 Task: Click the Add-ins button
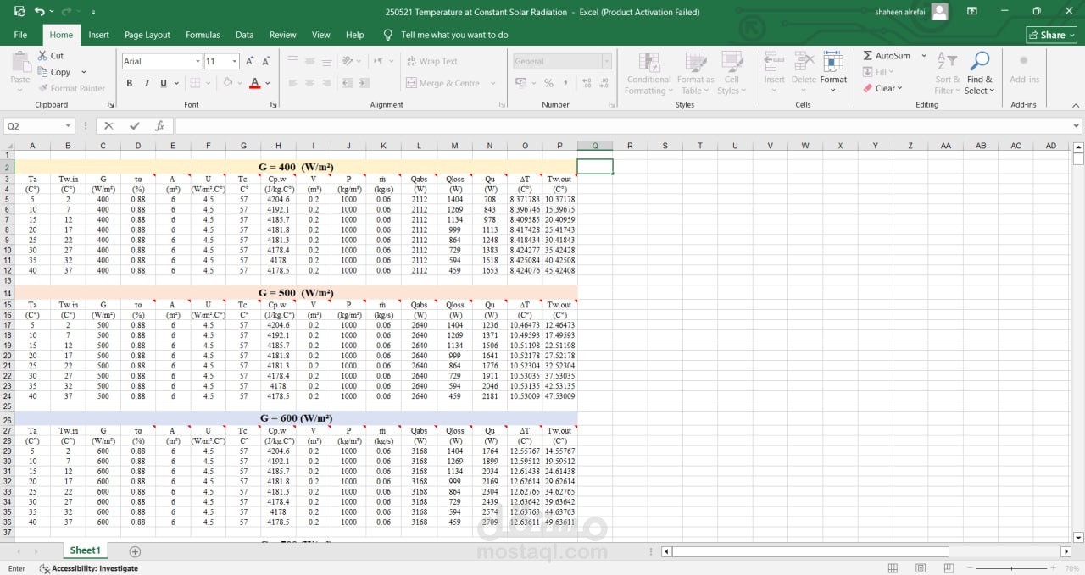click(x=1024, y=69)
